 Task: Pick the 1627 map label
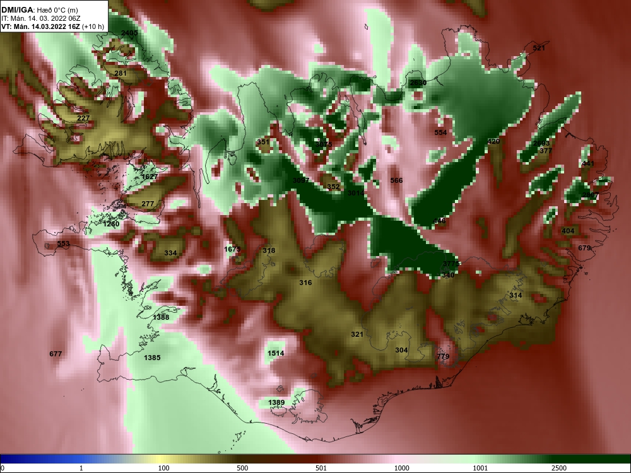[x=150, y=177]
